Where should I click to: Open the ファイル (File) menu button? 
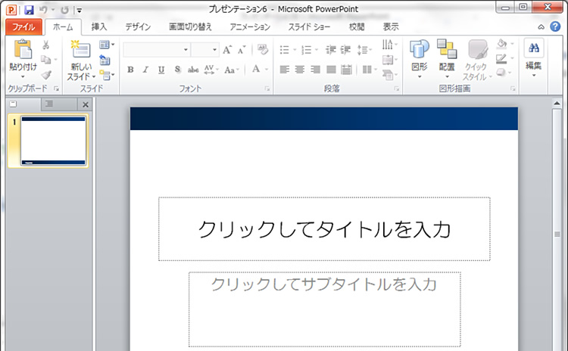coord(23,26)
